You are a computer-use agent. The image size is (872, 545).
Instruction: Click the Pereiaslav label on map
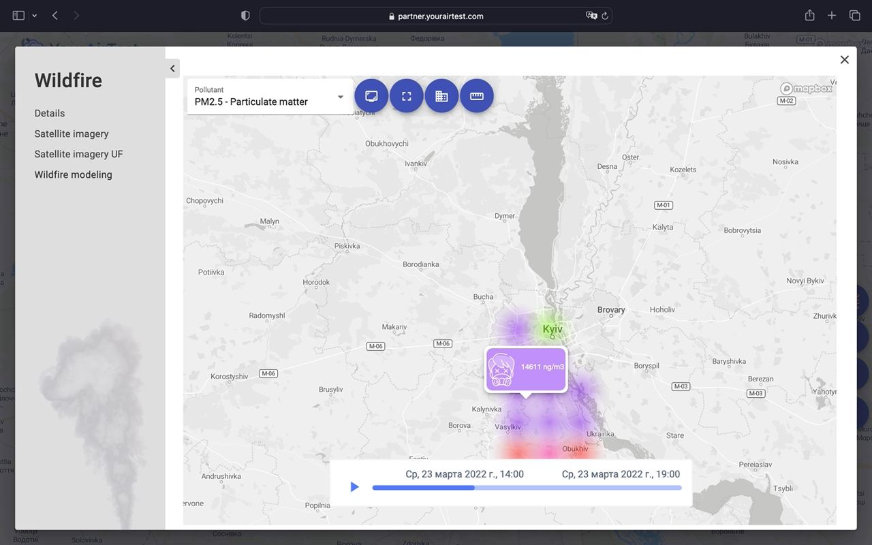tap(756, 465)
